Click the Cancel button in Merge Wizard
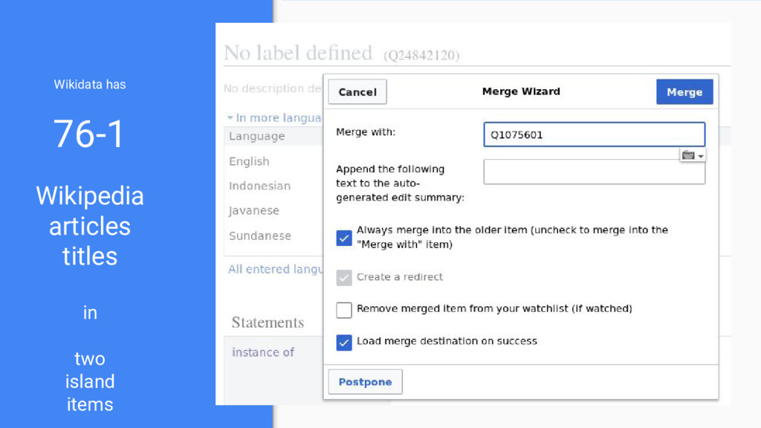761x428 pixels. [x=357, y=91]
